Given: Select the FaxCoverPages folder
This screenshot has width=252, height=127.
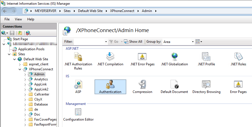Looking at the screenshot, I should pyautogui.click(x=45, y=119).
